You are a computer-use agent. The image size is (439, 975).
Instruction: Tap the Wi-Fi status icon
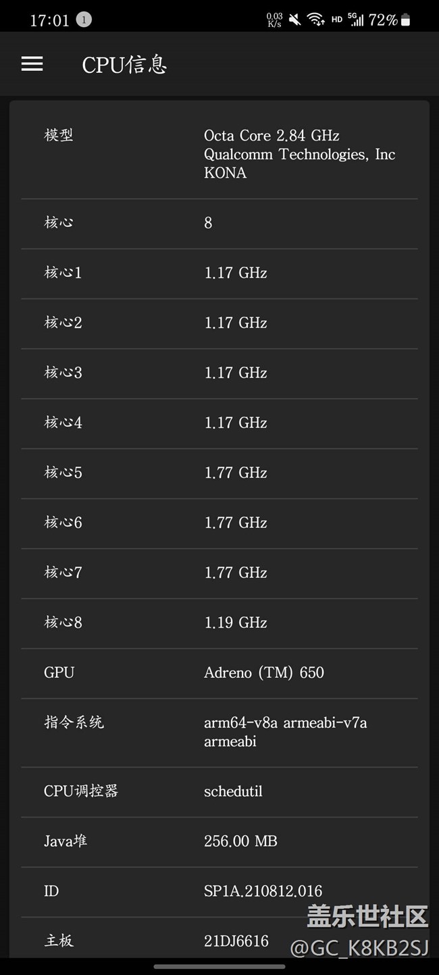(x=315, y=20)
